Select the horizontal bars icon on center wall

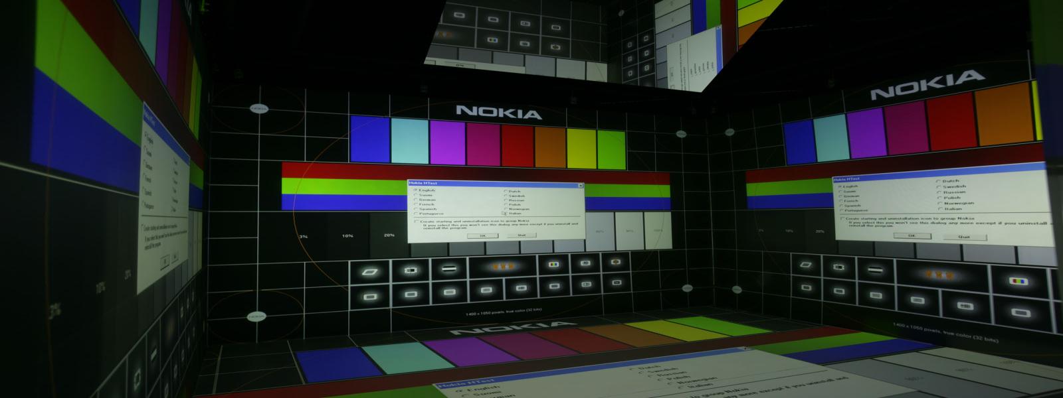tap(448, 268)
